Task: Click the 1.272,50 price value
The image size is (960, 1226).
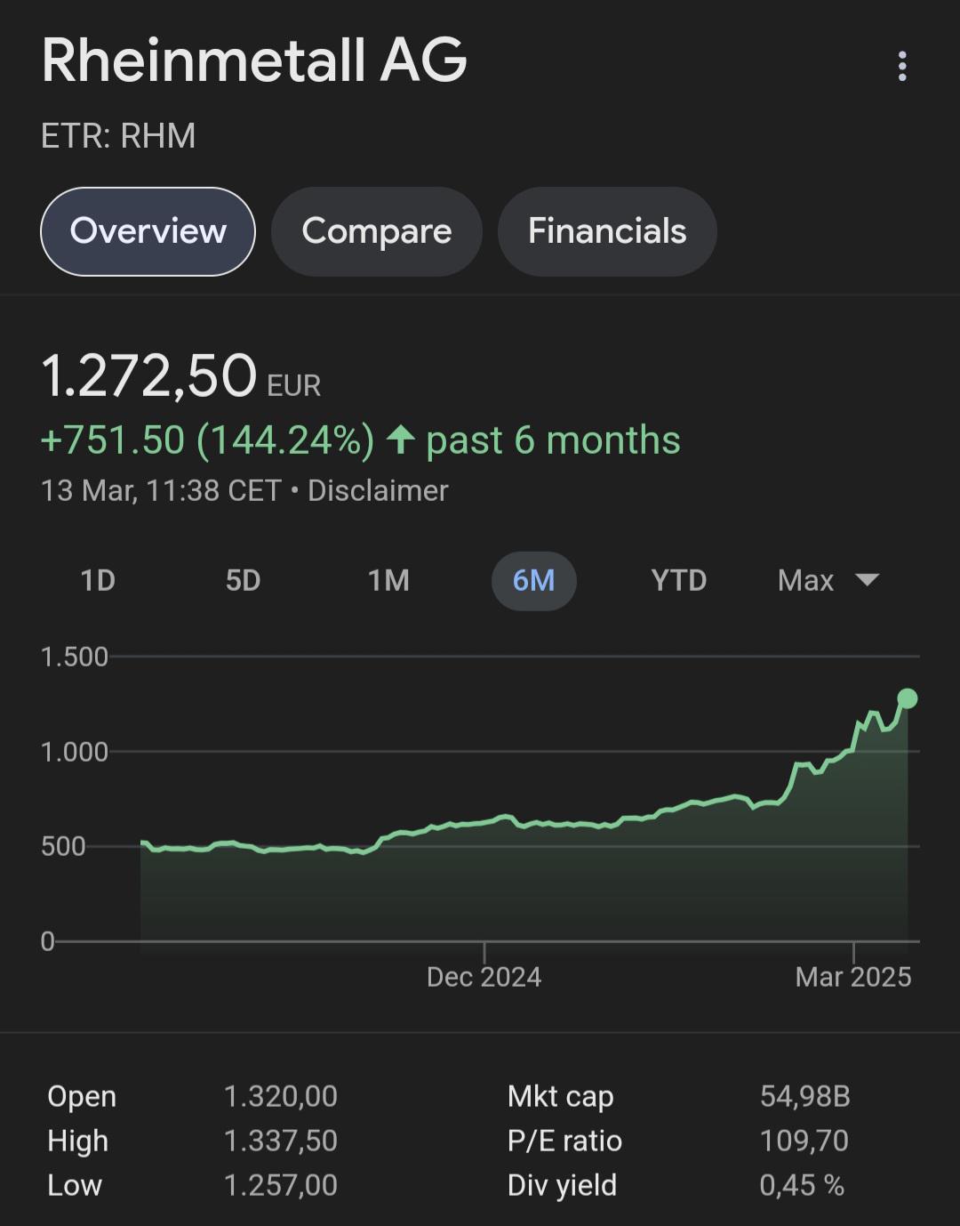Action: click(x=149, y=375)
